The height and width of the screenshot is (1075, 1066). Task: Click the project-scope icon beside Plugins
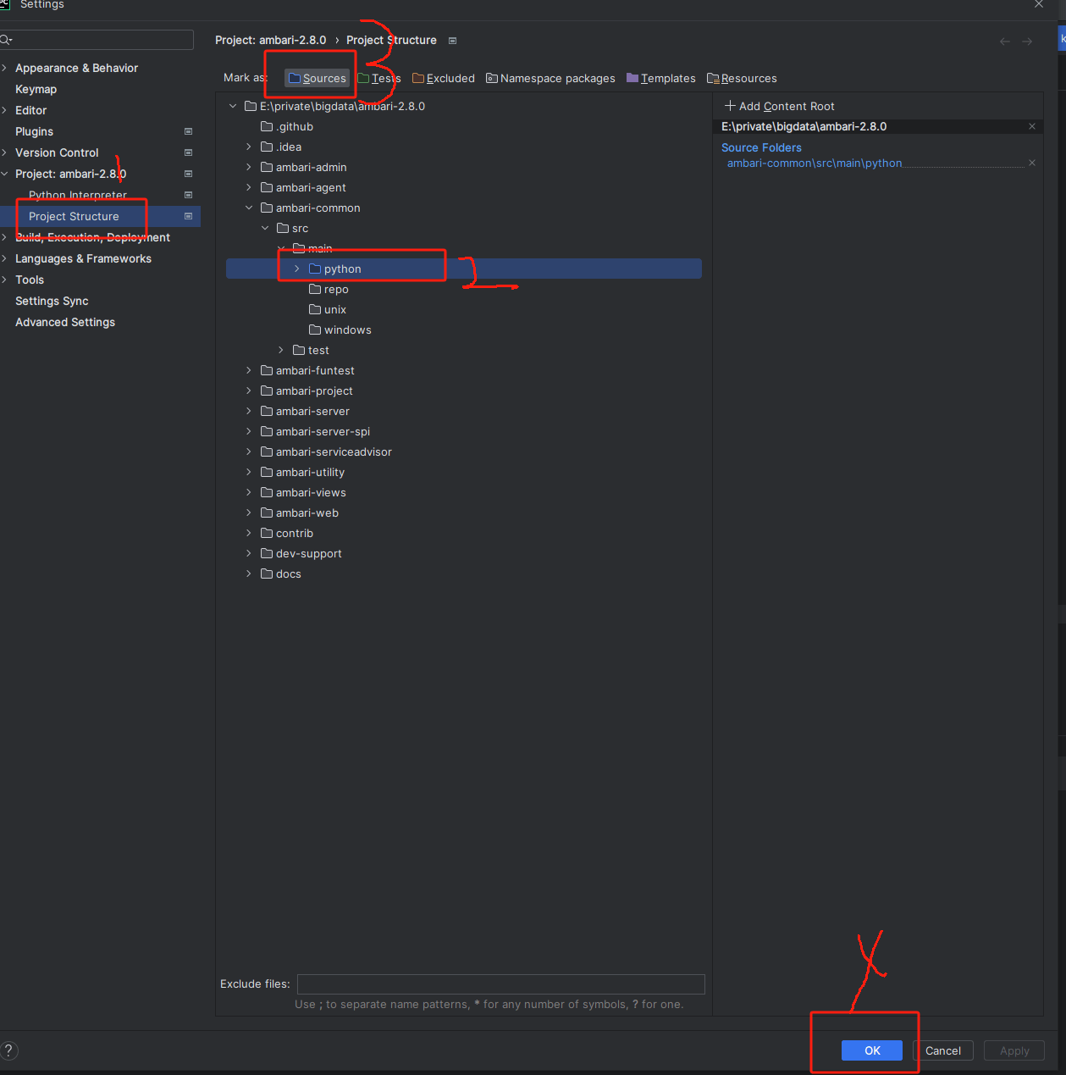(x=188, y=131)
